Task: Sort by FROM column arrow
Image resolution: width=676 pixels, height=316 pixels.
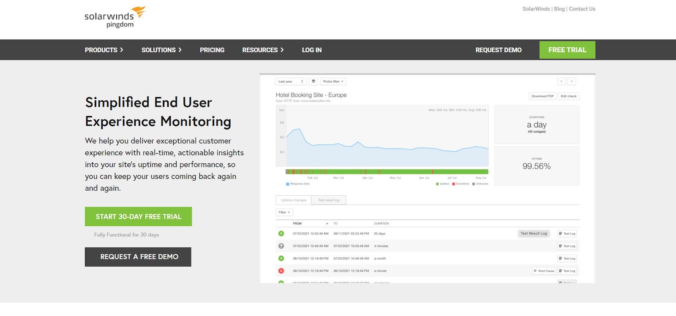Action: pyautogui.click(x=327, y=224)
